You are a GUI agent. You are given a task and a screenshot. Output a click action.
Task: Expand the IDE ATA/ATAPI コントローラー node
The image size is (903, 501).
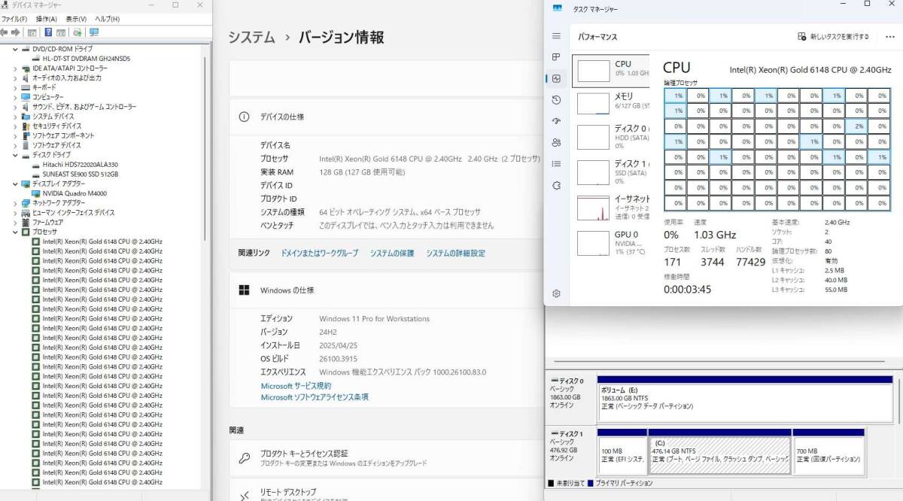click(15, 68)
